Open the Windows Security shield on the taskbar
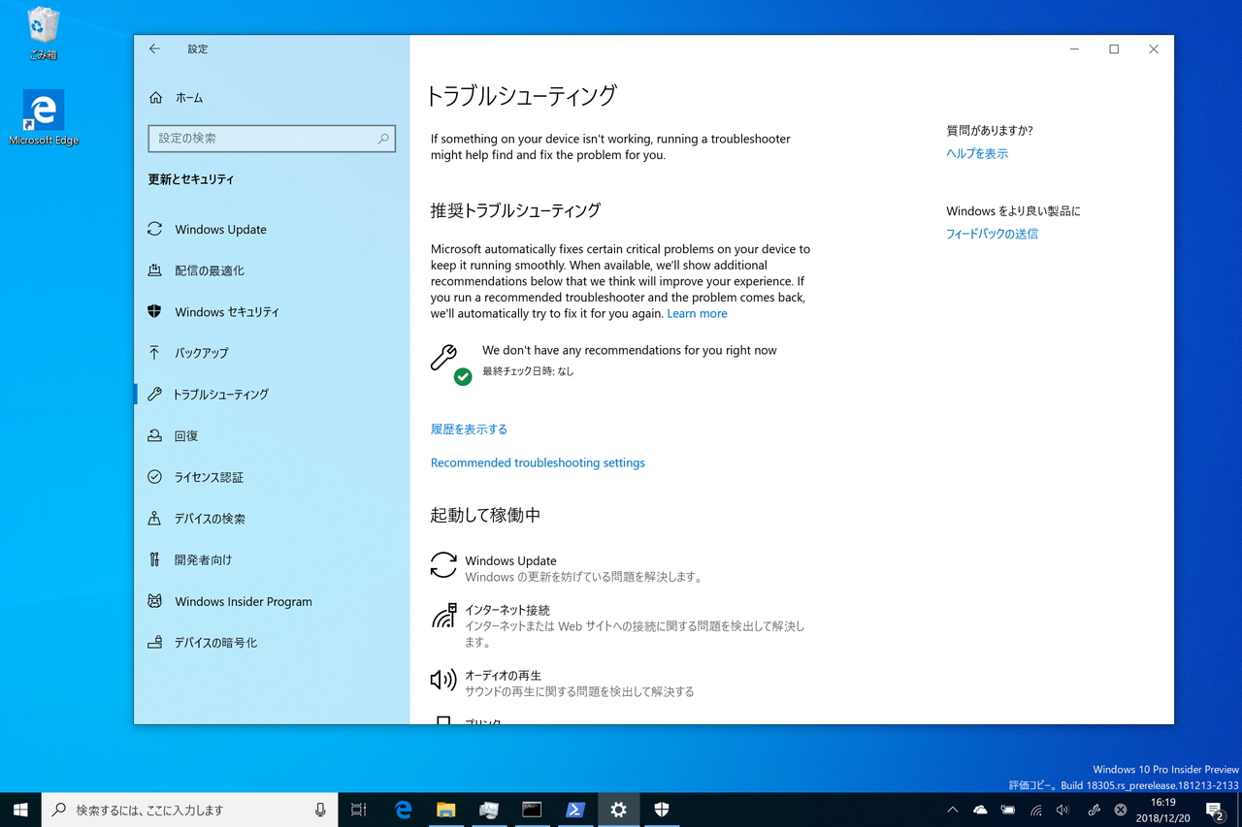Screen dimensions: 1242x827 coord(662,810)
